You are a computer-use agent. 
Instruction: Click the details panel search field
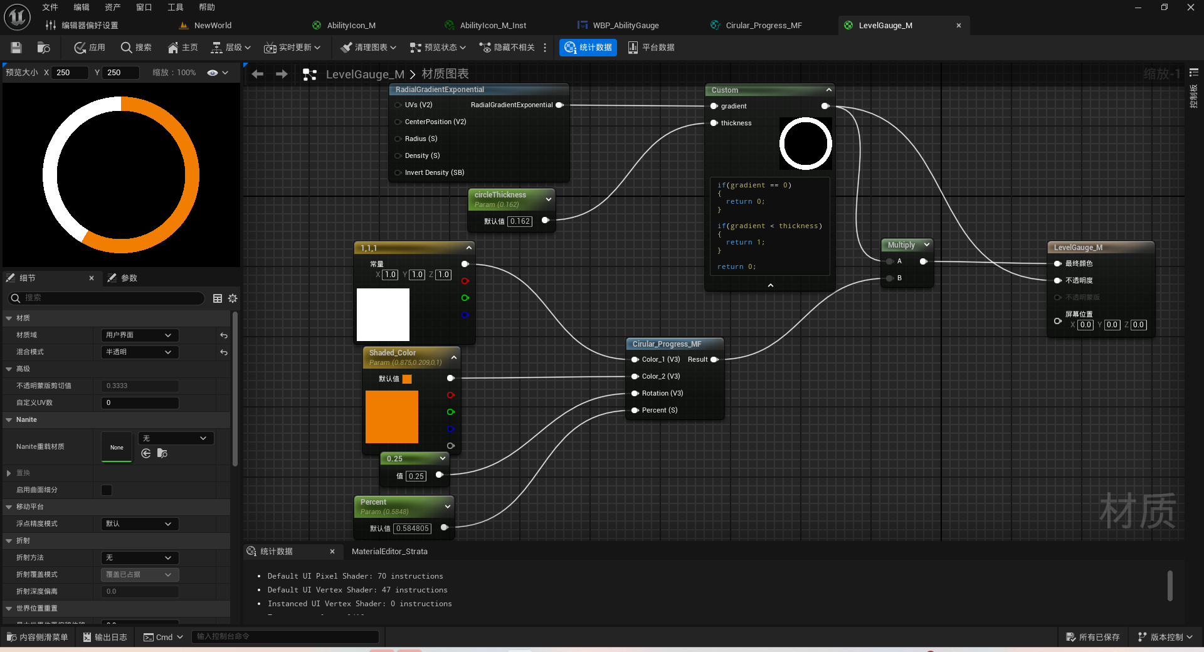point(105,298)
